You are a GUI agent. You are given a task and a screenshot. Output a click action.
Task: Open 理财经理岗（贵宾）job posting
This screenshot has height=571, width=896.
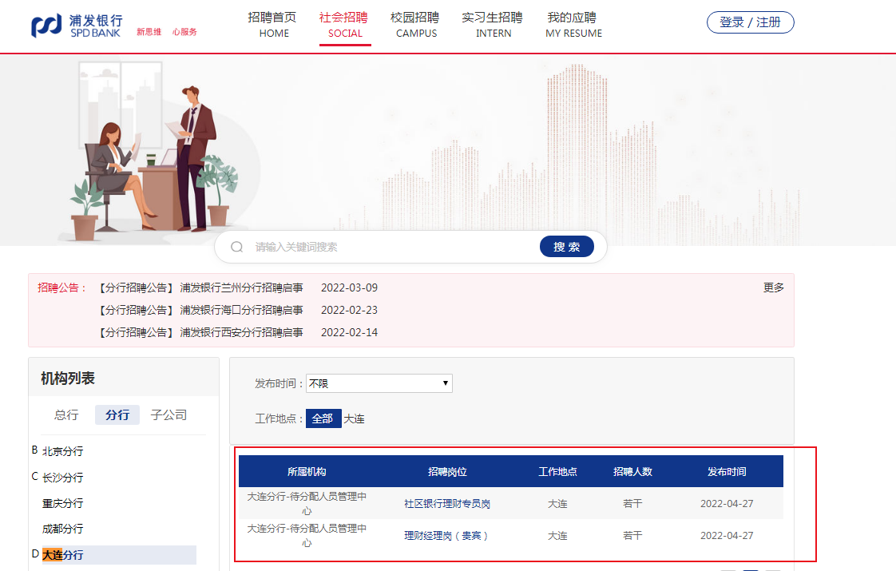click(447, 536)
